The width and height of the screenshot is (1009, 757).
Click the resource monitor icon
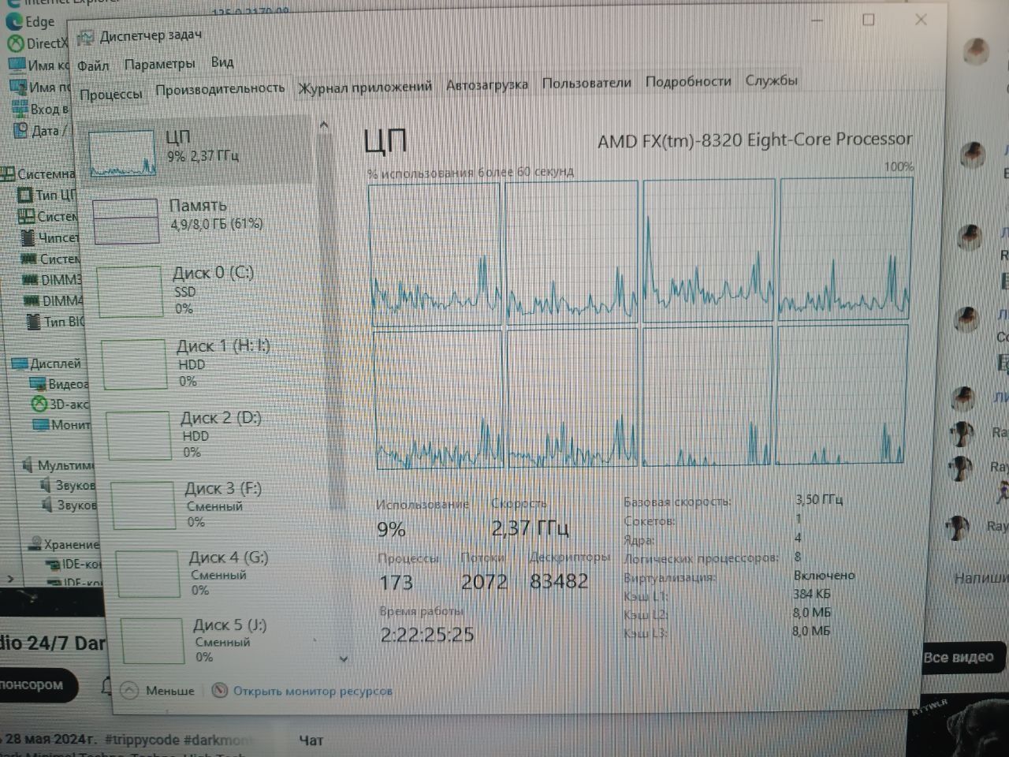pyautogui.click(x=219, y=690)
